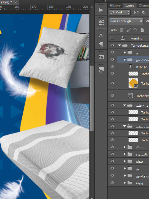Hide the عنوان group
149x199 pixels.
pos(112,161)
